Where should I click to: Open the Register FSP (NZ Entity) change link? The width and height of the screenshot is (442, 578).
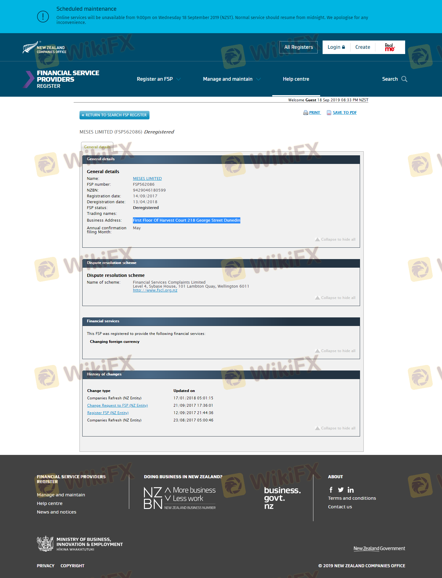[108, 413]
